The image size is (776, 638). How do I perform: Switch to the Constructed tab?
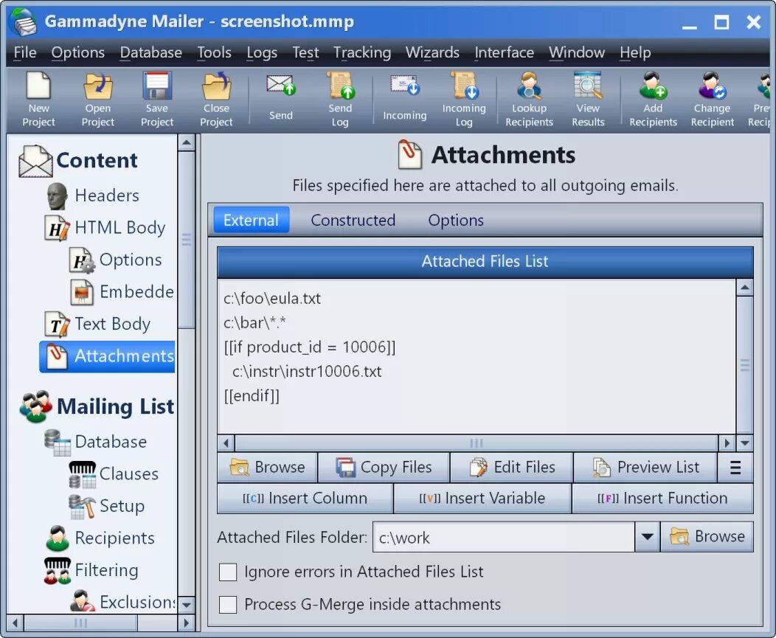pyautogui.click(x=353, y=220)
